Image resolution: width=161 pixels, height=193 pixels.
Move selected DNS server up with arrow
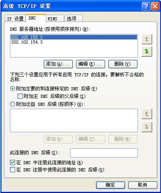tap(147, 39)
